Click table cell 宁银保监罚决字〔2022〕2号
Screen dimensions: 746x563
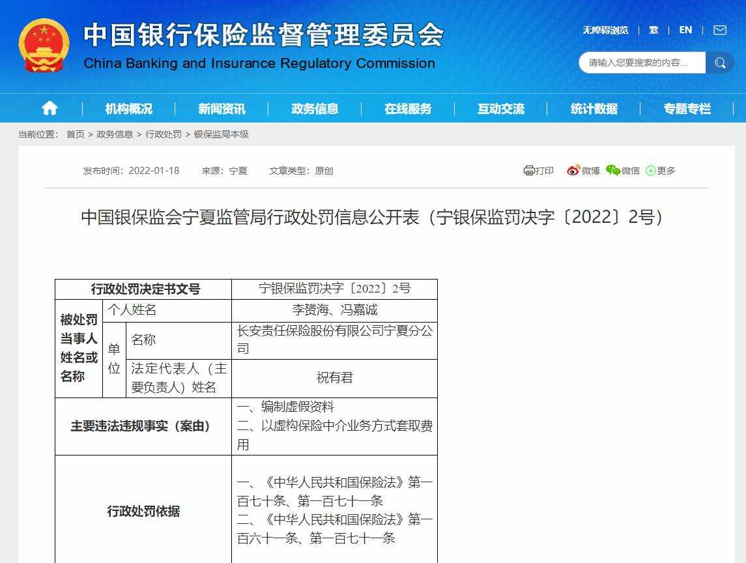point(334,289)
